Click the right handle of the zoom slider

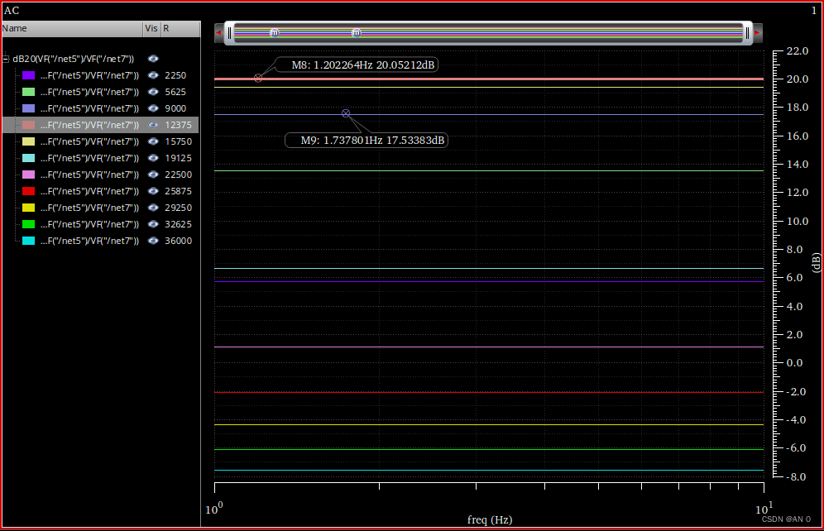[747, 33]
